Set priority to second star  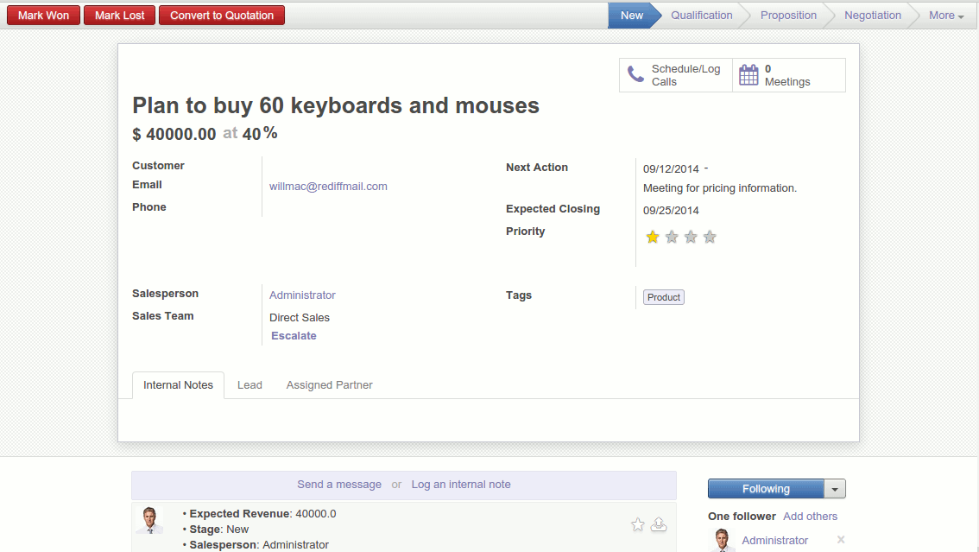point(672,237)
